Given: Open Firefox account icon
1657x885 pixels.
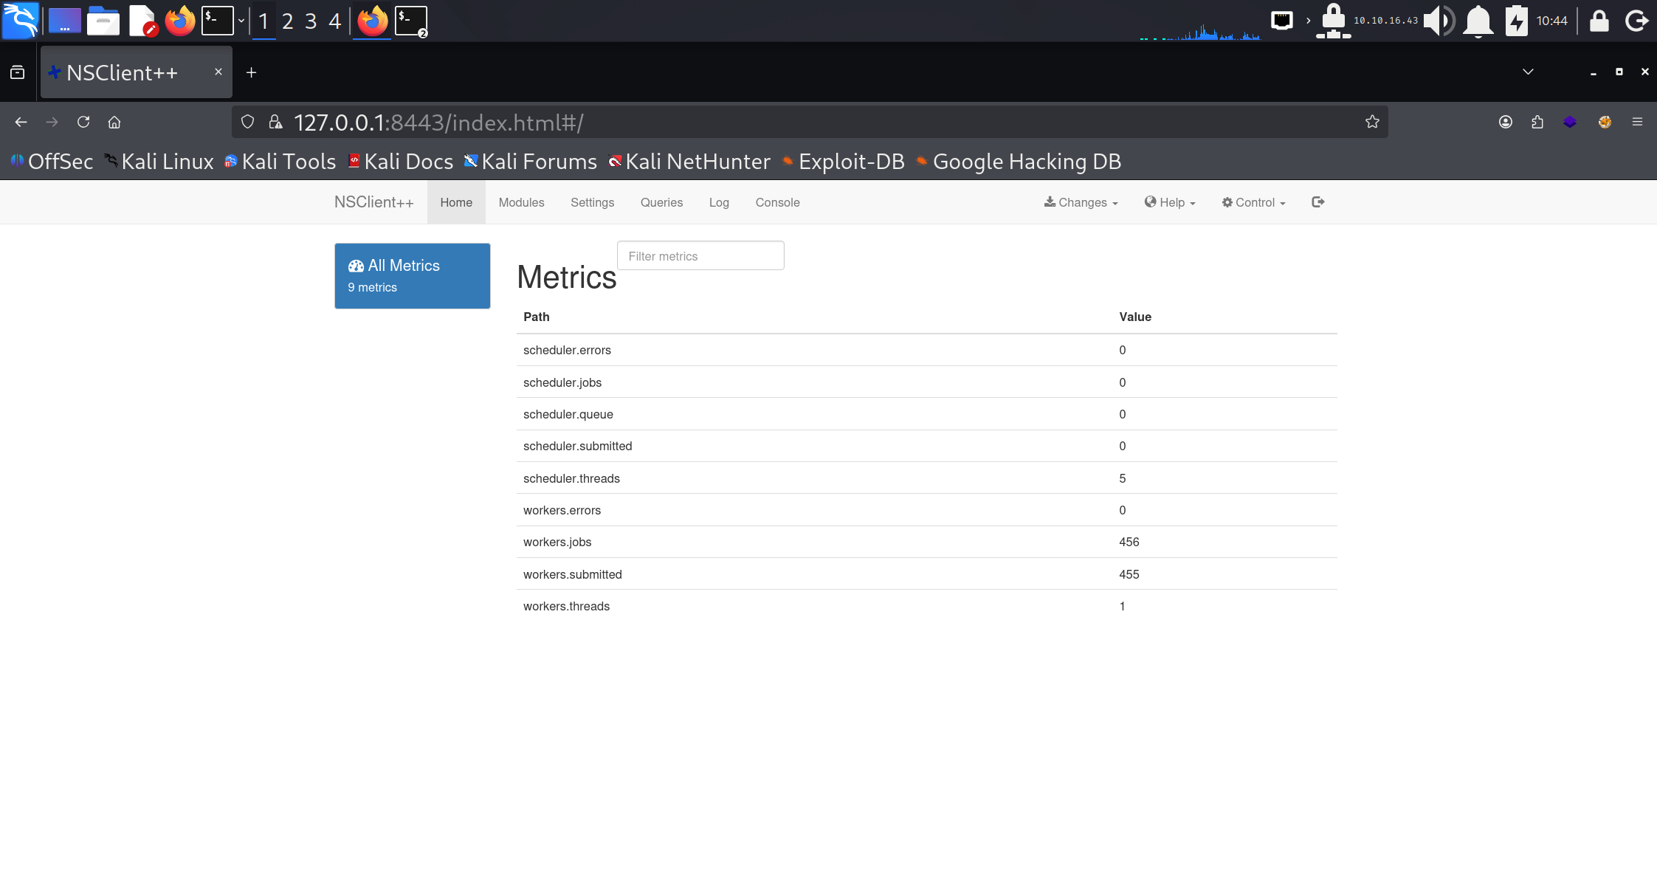Looking at the screenshot, I should (x=1506, y=123).
